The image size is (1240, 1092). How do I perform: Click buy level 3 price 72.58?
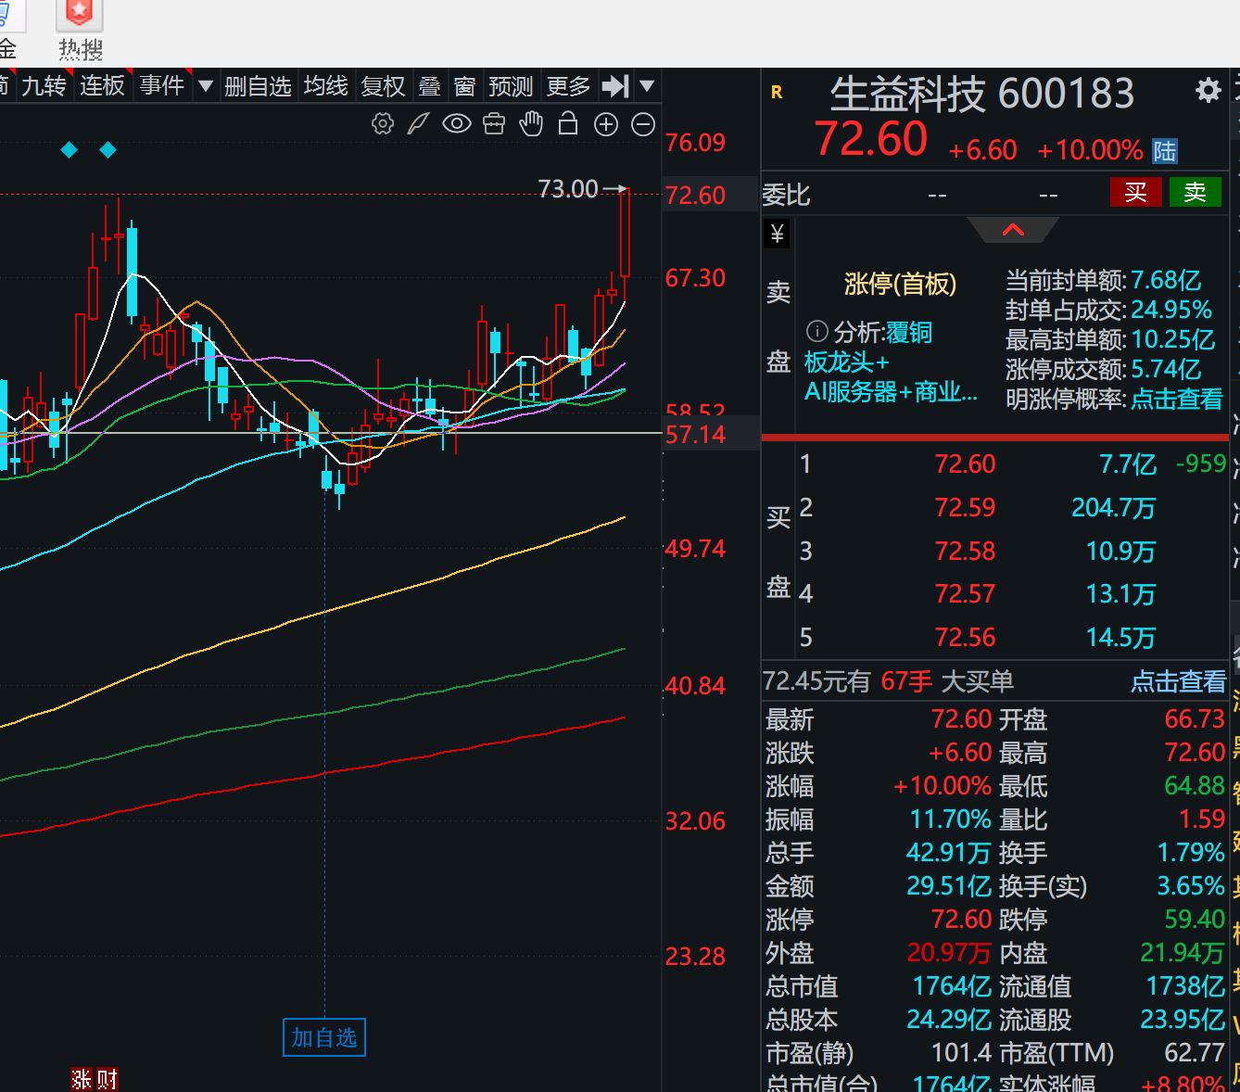[965, 552]
